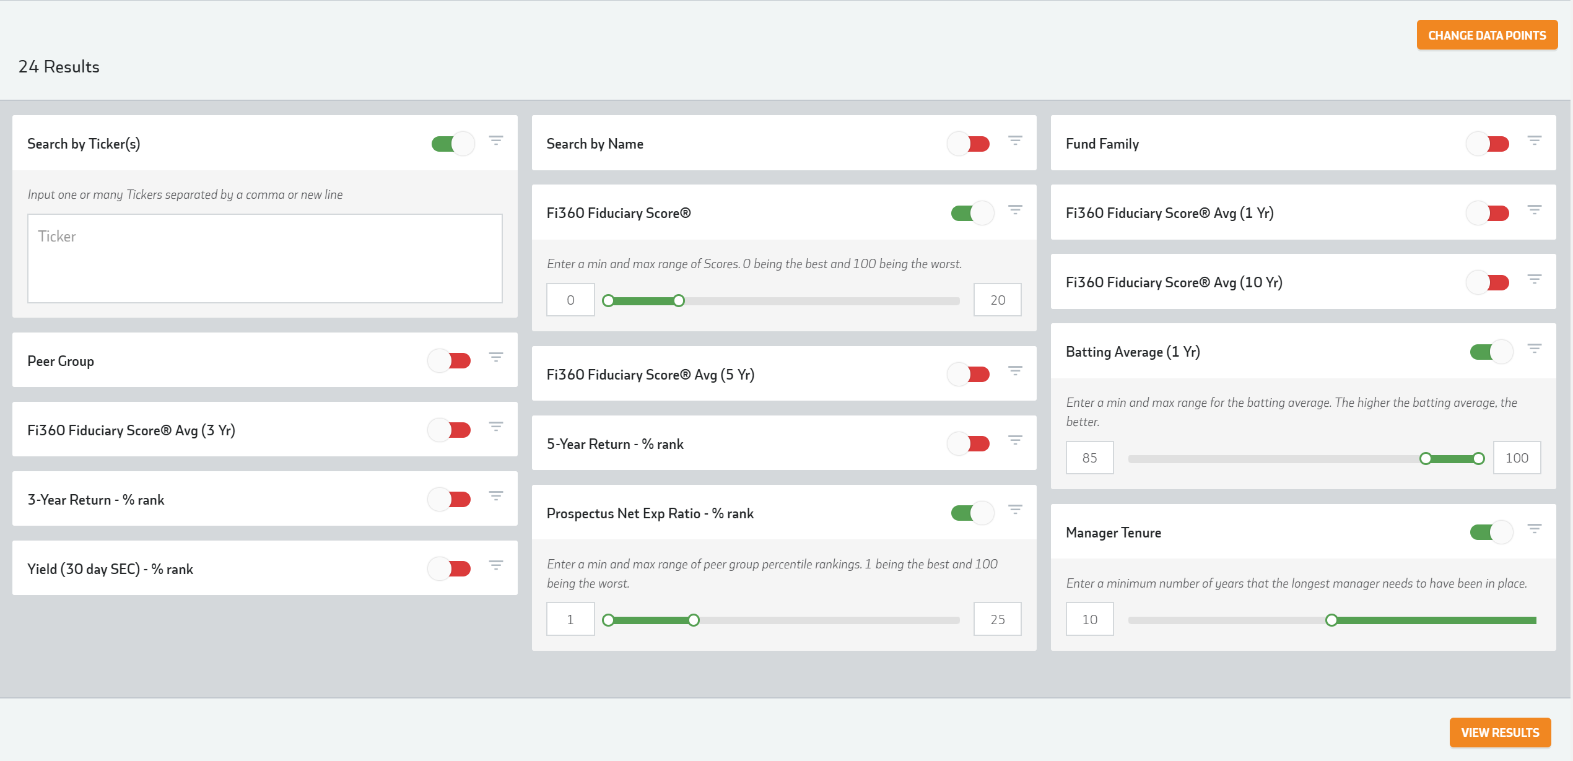
Task: Turn off the Manager Tenure toggle
Action: coord(1491,532)
